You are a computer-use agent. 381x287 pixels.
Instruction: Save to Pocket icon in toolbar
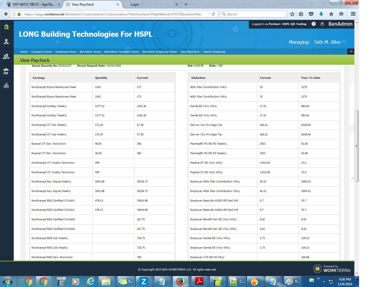(311, 14)
